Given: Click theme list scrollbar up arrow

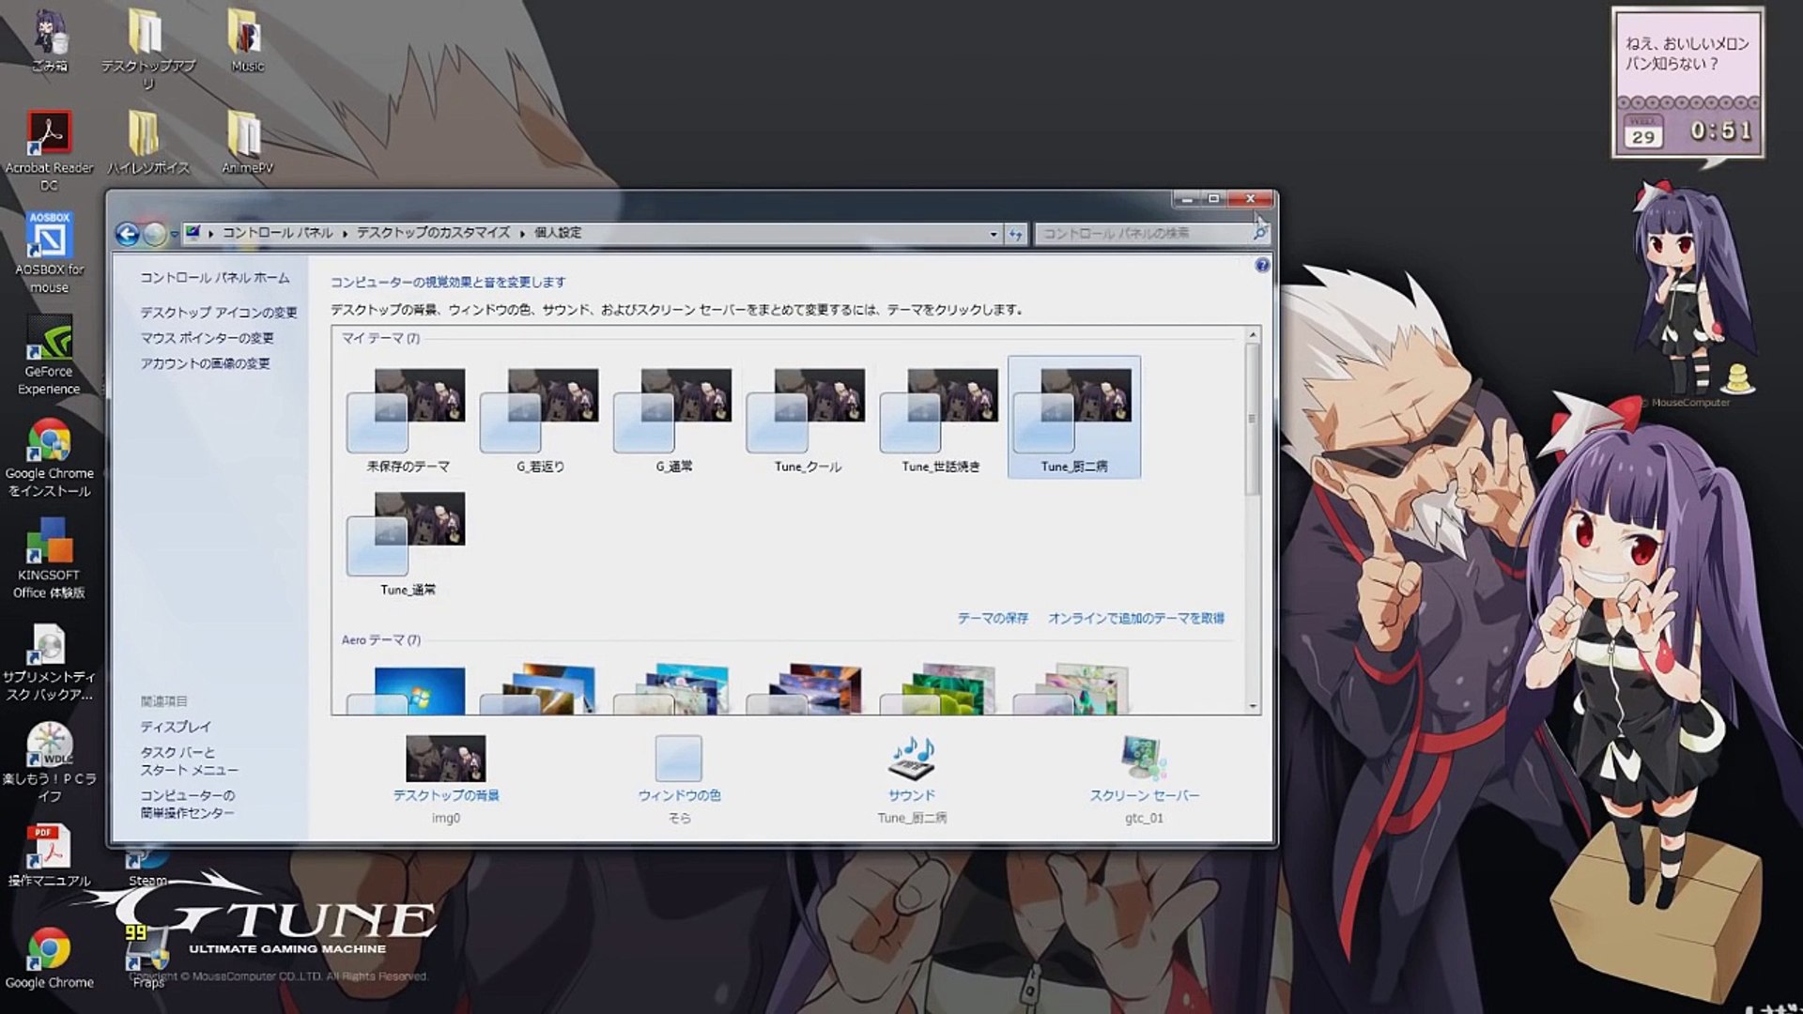Looking at the screenshot, I should [x=1253, y=335].
